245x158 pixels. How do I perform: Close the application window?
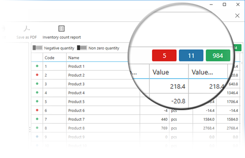point(238,4)
